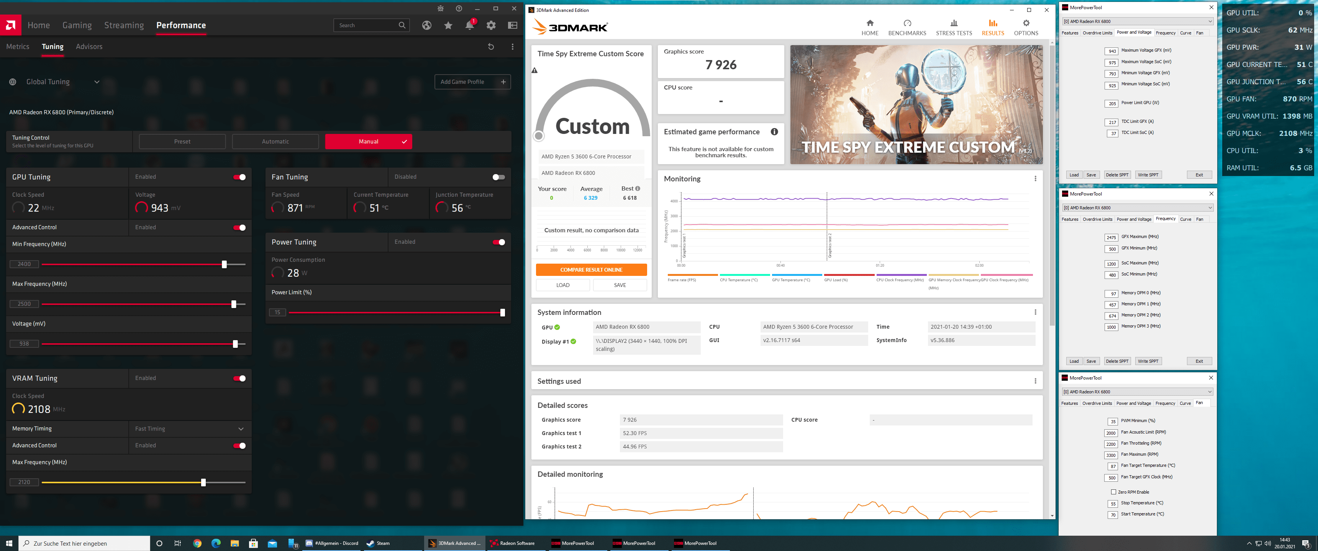Click the VRAM Max Frequency slider handle

pyautogui.click(x=203, y=482)
